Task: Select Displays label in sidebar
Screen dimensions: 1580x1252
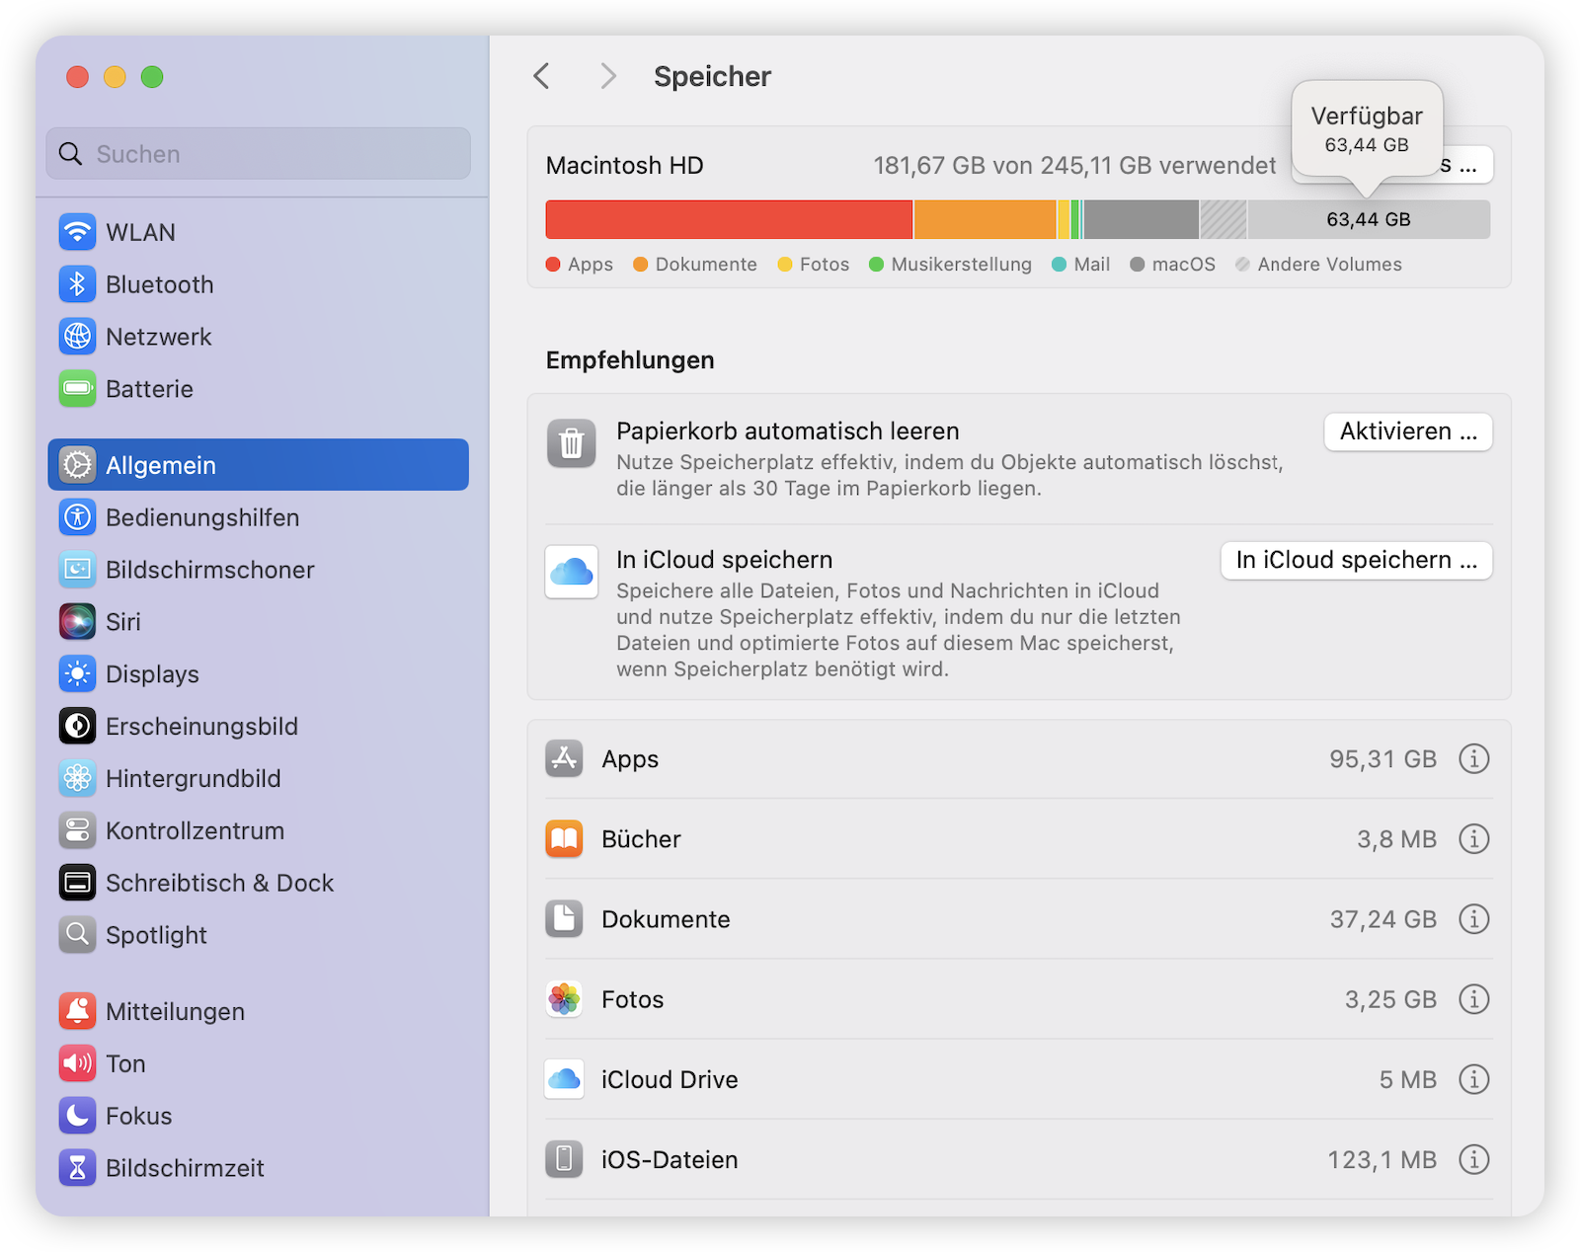Action: 152,674
